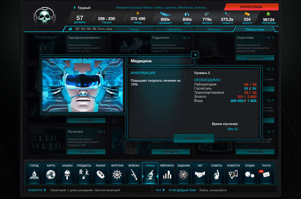Switch to the Метеорит tab
Image resolution: width=301 pixels, height=199 pixels.
(x=214, y=29)
